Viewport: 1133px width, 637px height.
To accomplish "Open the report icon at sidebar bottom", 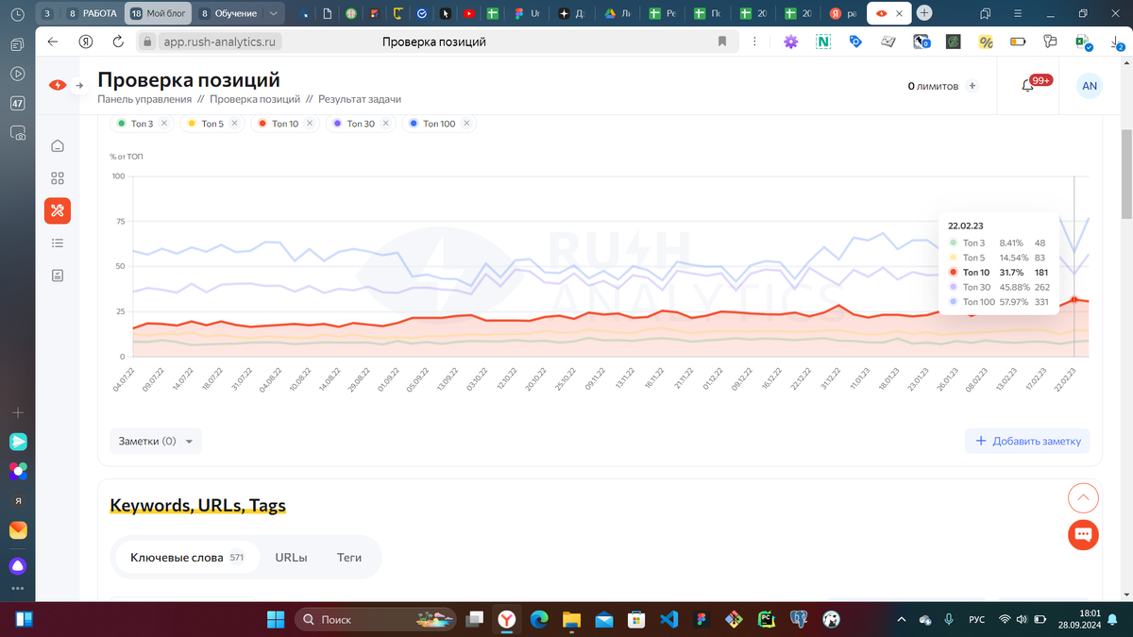I will (x=58, y=276).
